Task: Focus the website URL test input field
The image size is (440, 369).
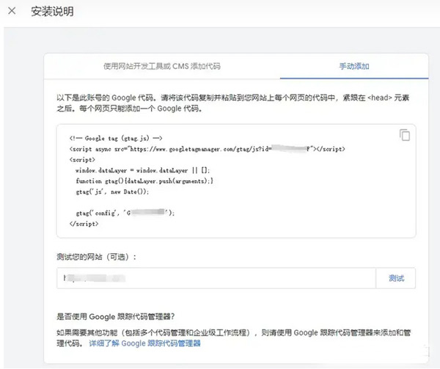Action: 216,278
